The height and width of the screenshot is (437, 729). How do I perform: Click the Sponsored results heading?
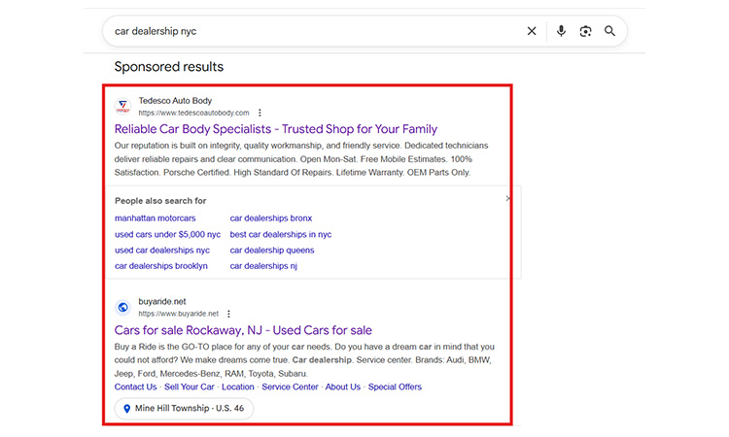coord(169,67)
